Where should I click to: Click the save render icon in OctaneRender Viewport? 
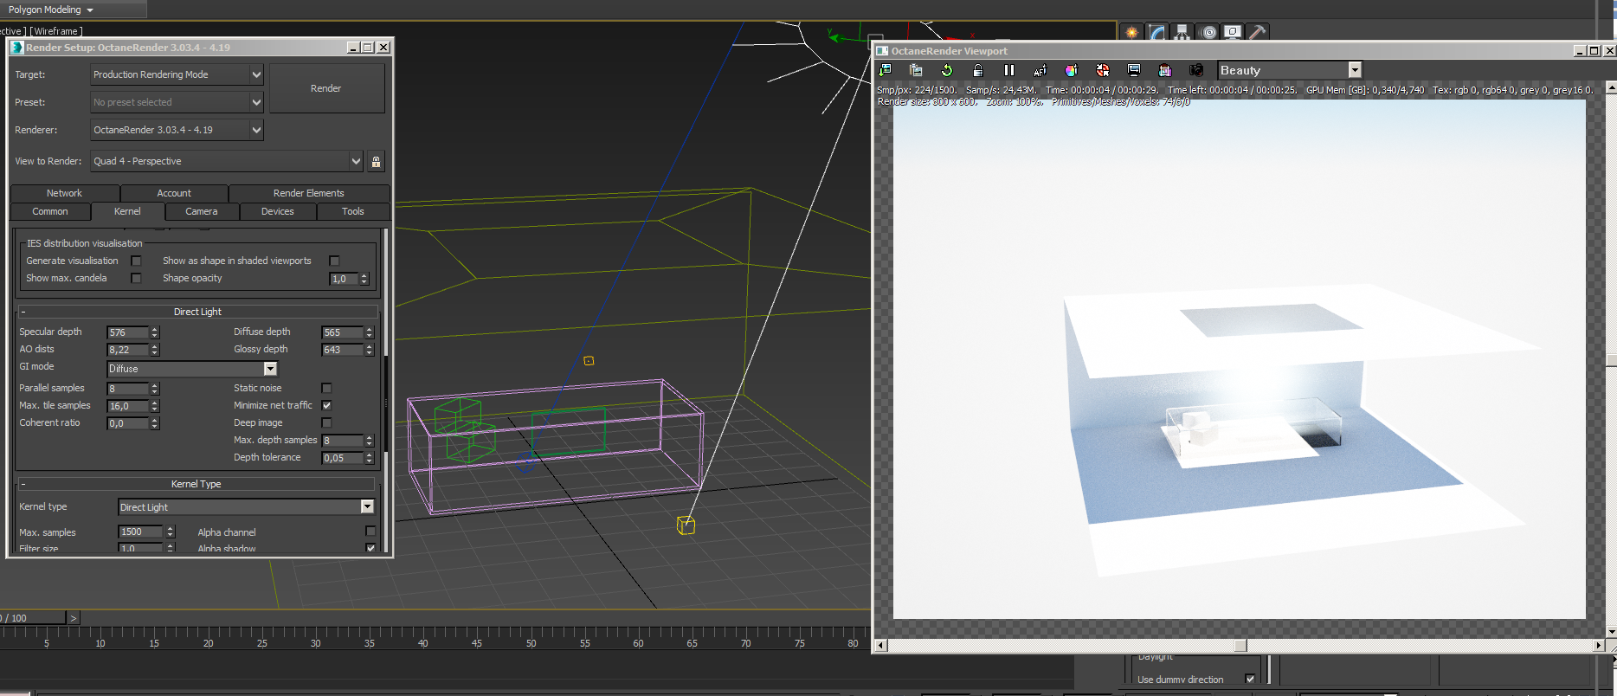tap(885, 70)
